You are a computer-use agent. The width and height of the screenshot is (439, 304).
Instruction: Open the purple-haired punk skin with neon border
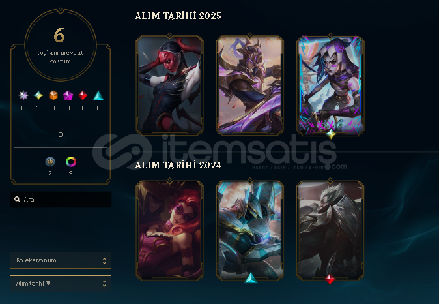330,85
